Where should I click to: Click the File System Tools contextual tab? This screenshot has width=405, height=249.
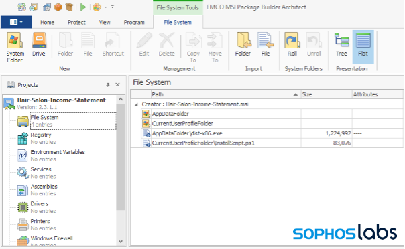point(178,8)
